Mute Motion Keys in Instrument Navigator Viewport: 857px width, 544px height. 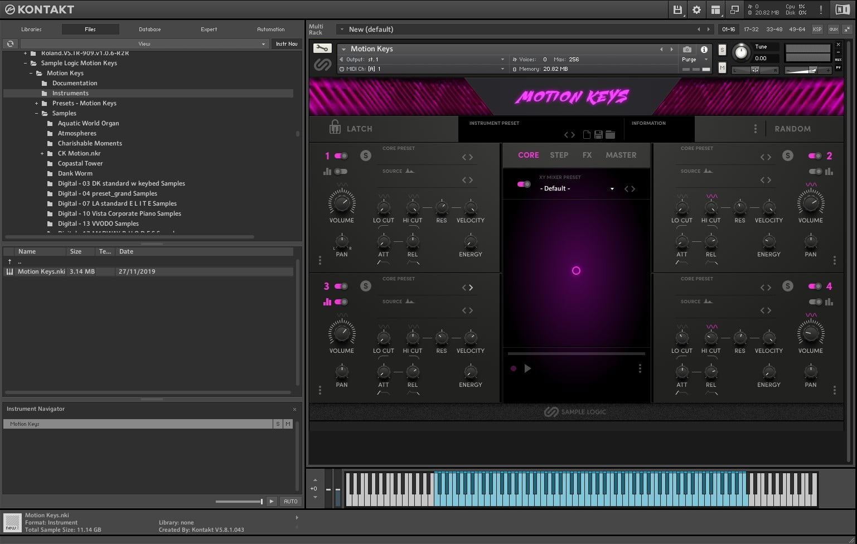click(288, 424)
